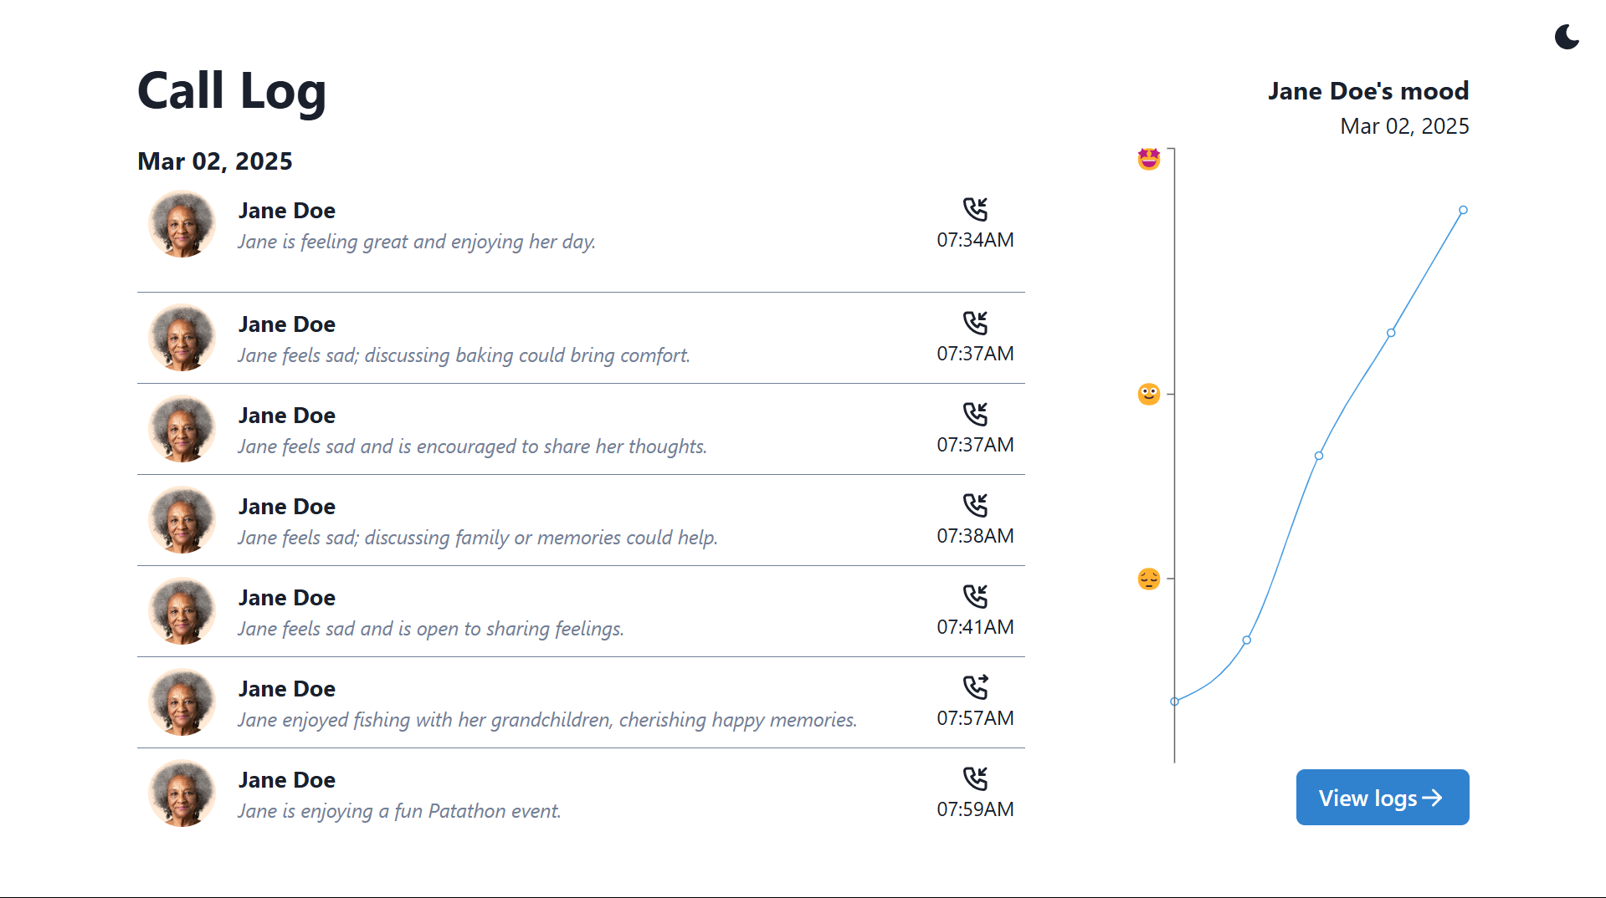The height and width of the screenshot is (898, 1606).
Task: Click the incoming call icon at 07:41AM
Action: 975,596
